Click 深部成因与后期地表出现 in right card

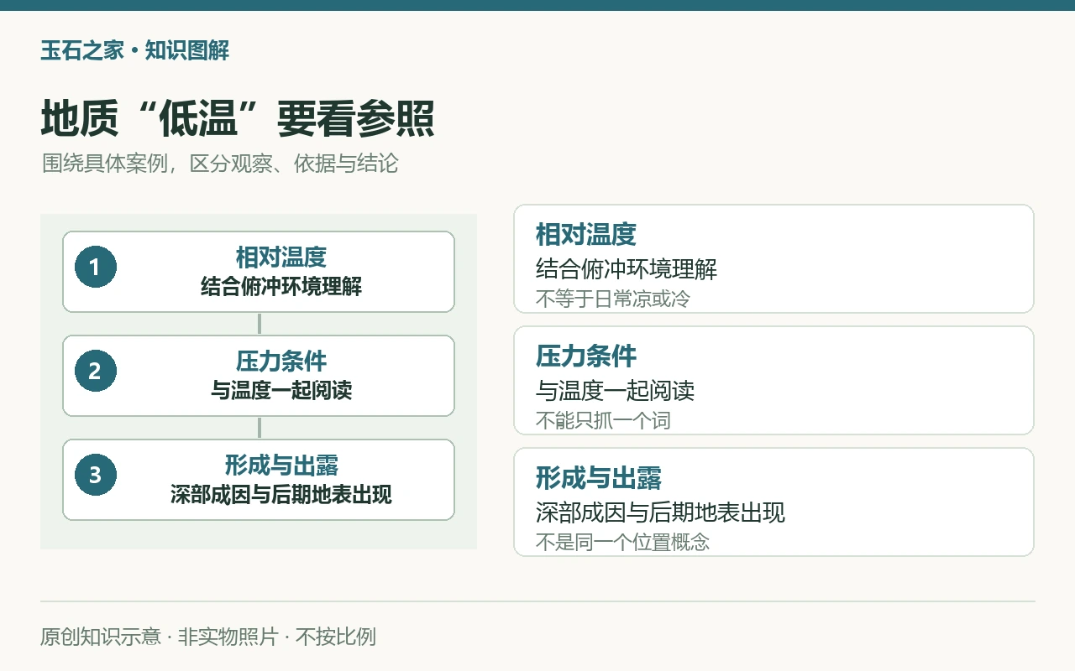pos(661,512)
